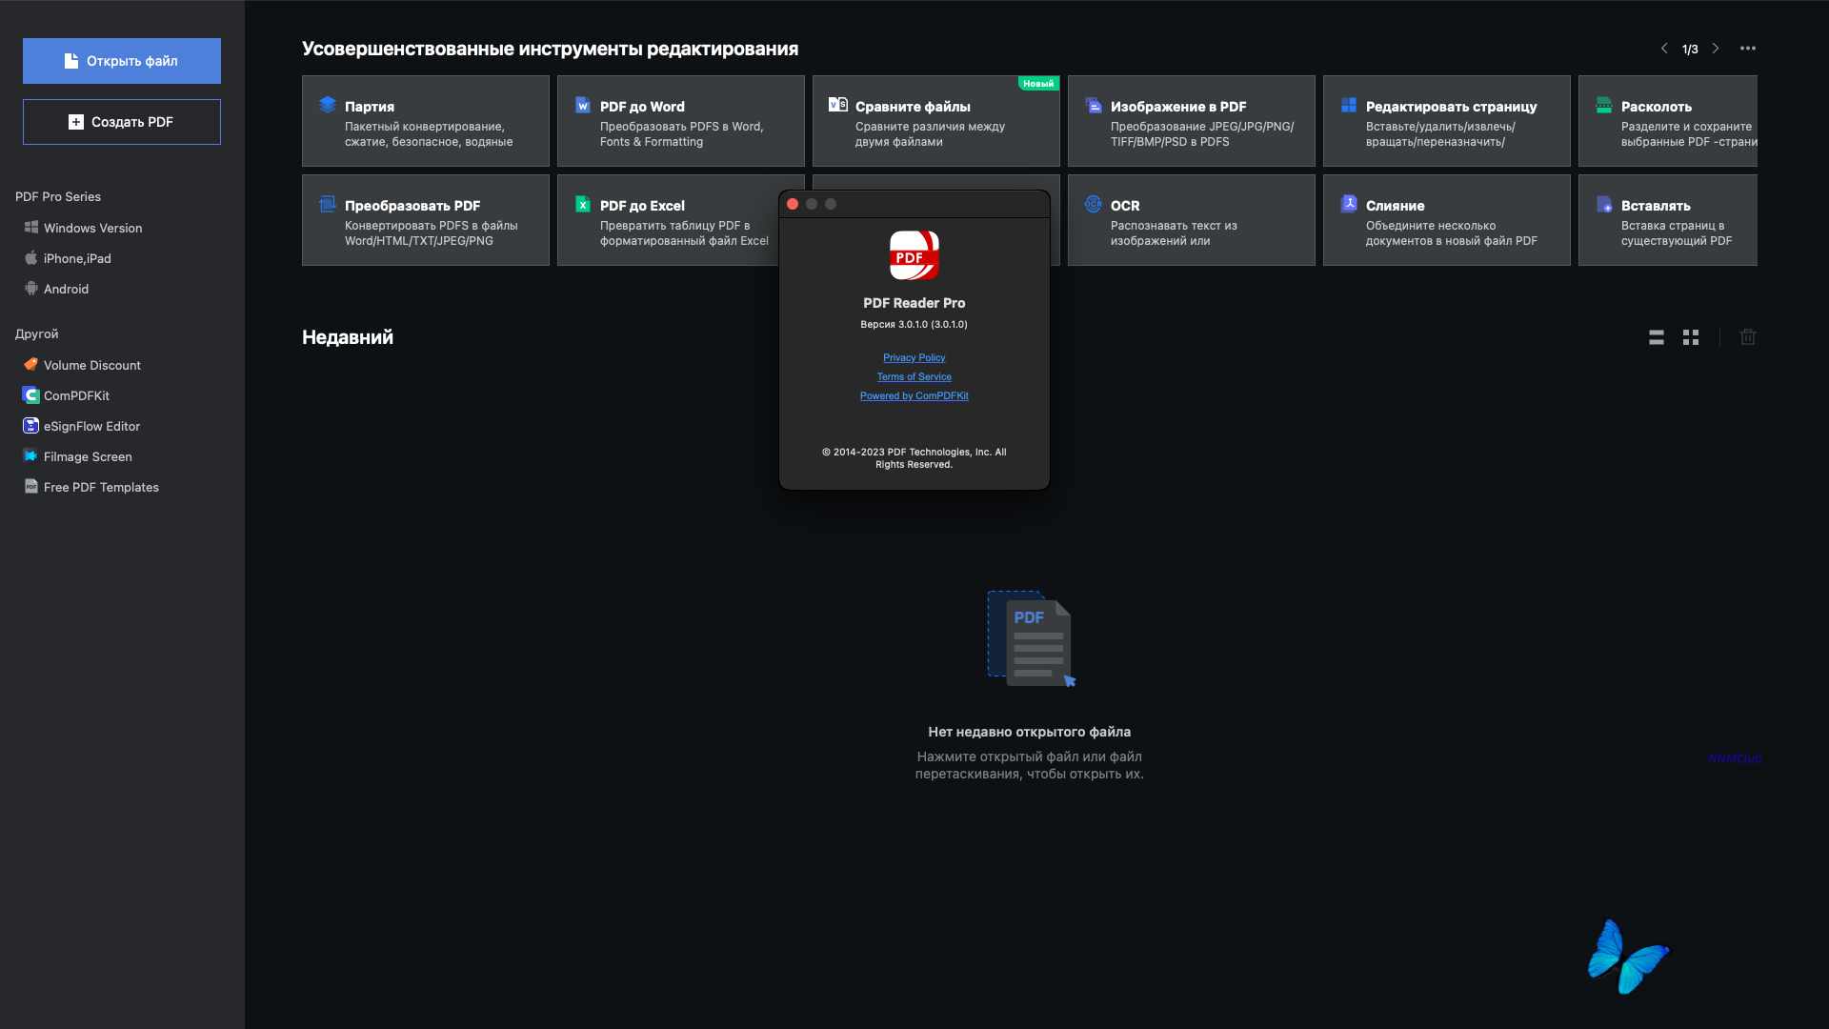Open the iPhone,iPad sidebar item
The width and height of the screenshot is (1829, 1029).
pyautogui.click(x=77, y=258)
